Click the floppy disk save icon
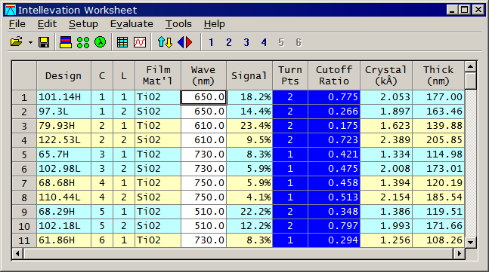The height and width of the screenshot is (272, 489). point(44,42)
